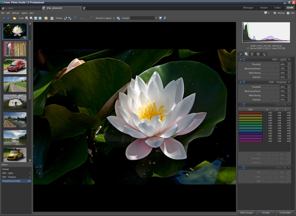Select the yellow car thumbnail

pos(15,155)
